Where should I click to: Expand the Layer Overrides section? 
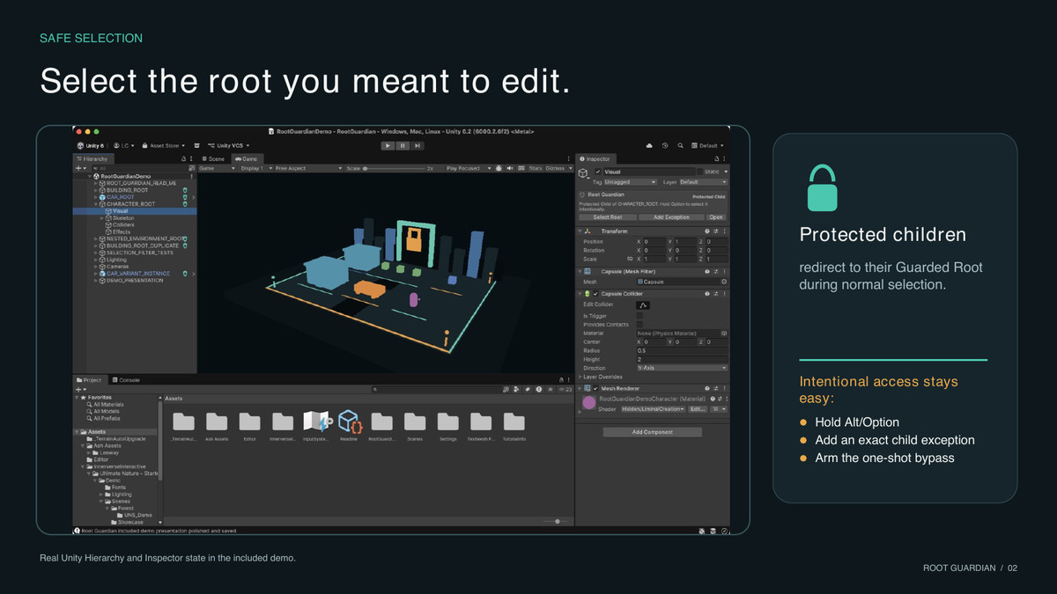point(580,377)
